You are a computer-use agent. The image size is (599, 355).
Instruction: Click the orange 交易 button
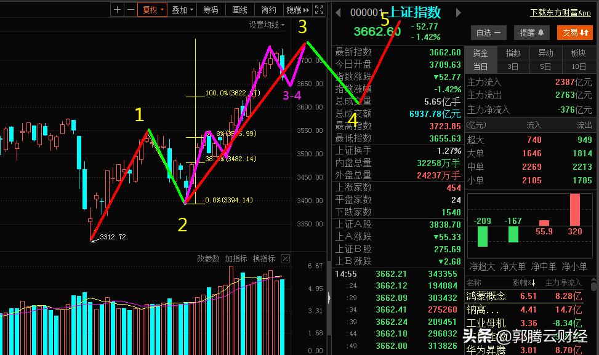[575, 33]
